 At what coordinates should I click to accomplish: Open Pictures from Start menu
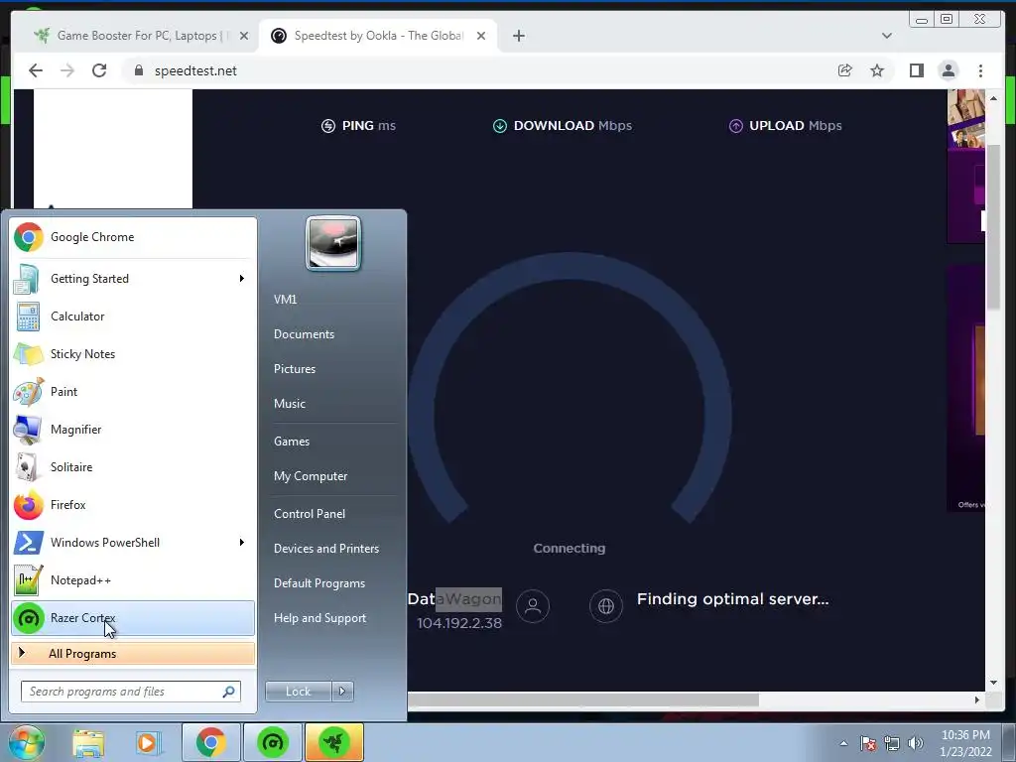click(x=295, y=369)
